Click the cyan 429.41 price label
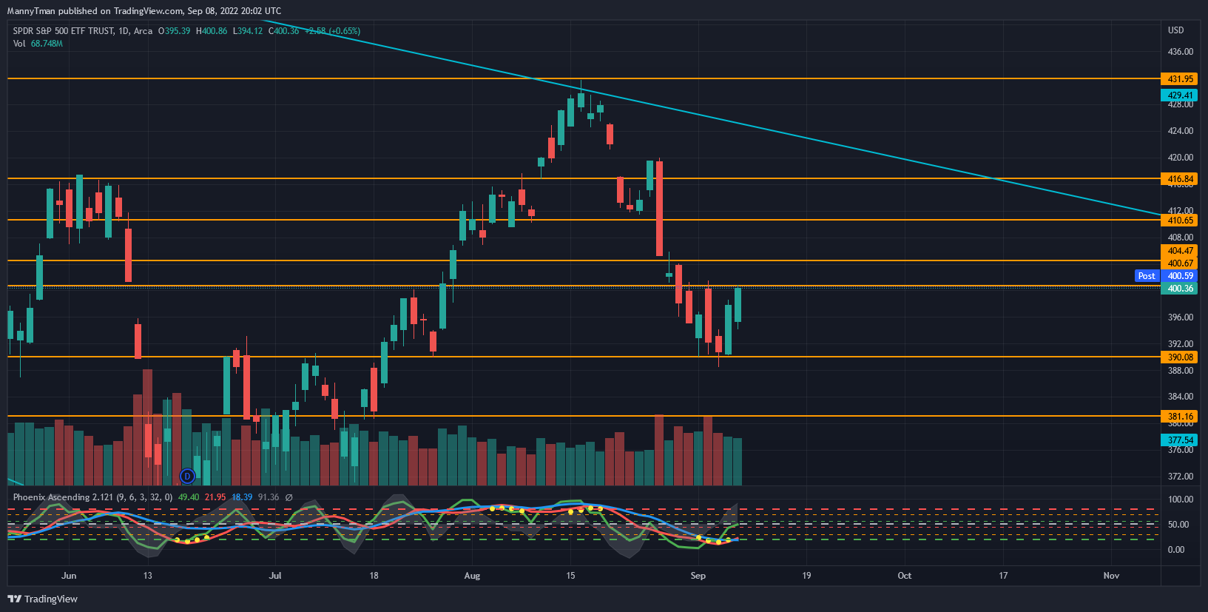 (1180, 95)
